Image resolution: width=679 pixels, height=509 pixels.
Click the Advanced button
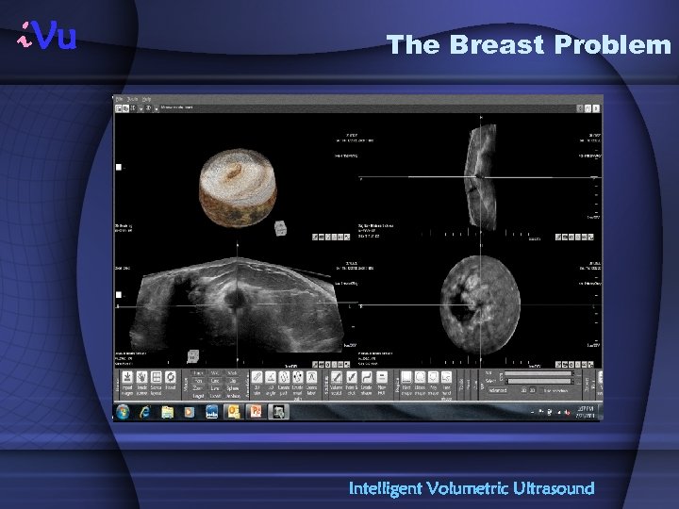498,390
